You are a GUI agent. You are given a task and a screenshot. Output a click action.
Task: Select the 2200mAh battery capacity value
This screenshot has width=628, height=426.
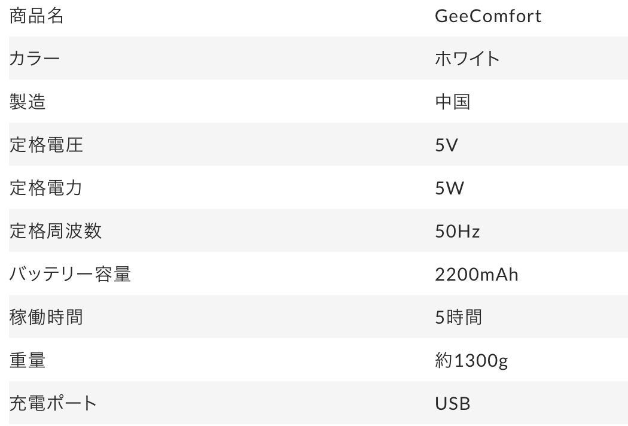(x=477, y=274)
